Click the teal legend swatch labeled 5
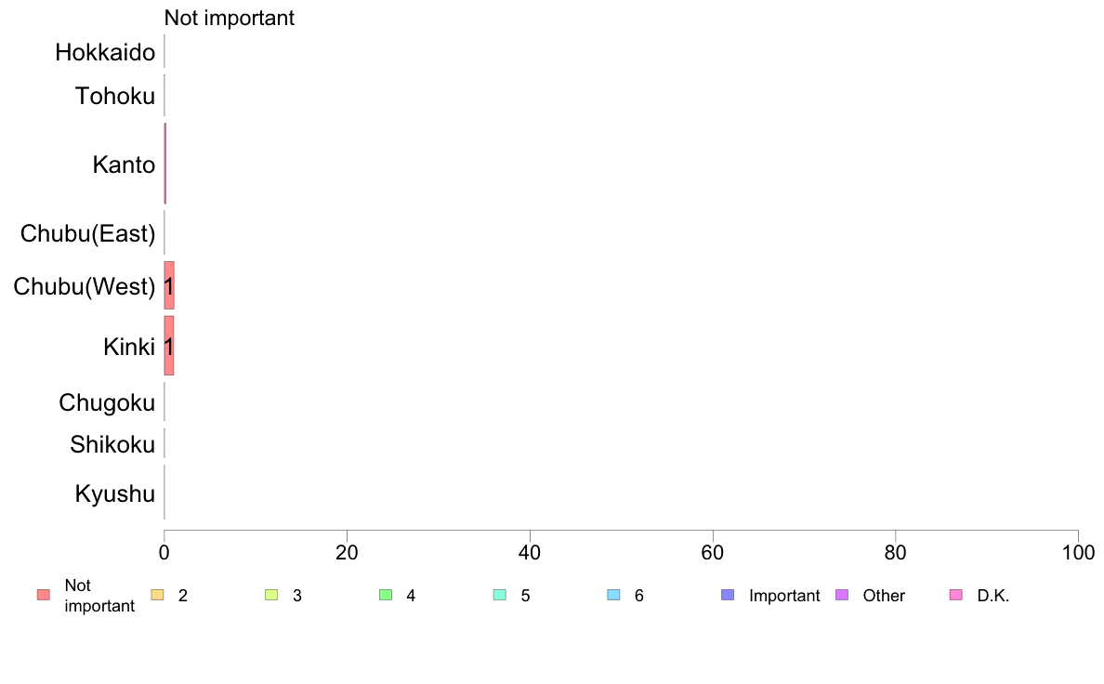This screenshot has height=684, width=1104. point(500,595)
